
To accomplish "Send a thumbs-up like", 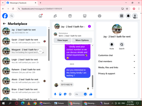I will tap(91, 94).
